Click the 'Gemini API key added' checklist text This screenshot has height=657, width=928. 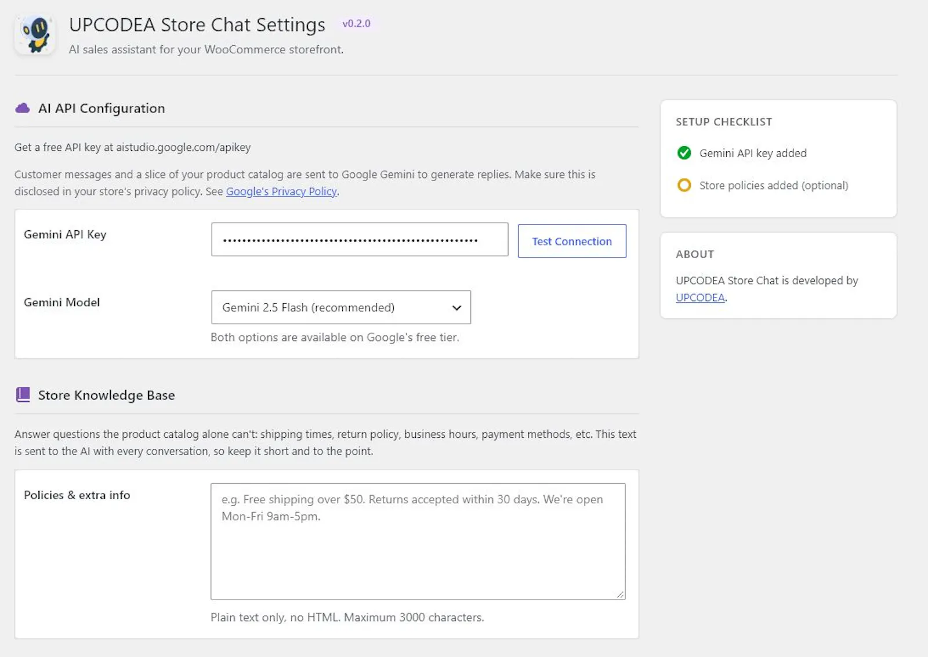[x=753, y=153]
